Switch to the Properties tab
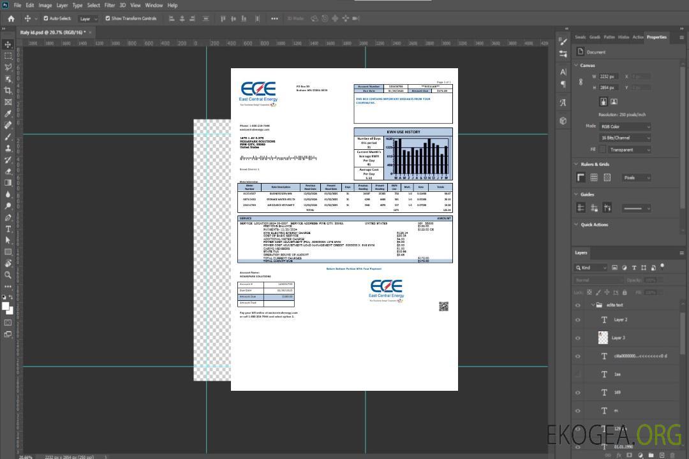 [656, 38]
